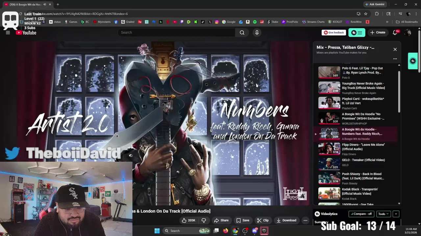The width and height of the screenshot is (421, 236).
Task: Open the Videolytics Tools dropdown
Action: [x=383, y=214]
